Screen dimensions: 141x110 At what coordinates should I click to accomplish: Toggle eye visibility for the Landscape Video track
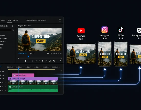(3, 79)
